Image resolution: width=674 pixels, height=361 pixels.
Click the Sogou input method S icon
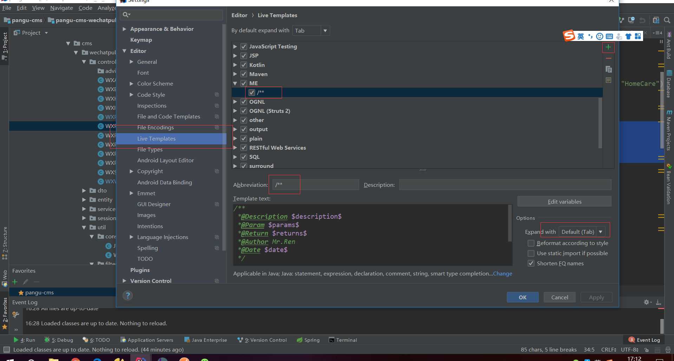click(569, 36)
